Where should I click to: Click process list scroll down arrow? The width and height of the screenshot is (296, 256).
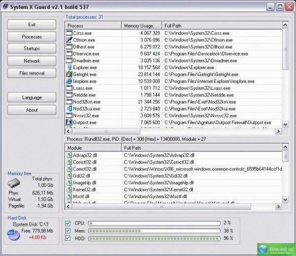point(285,125)
